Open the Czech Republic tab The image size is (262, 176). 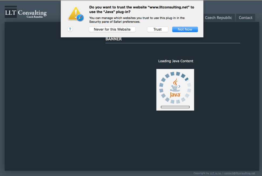click(218, 18)
